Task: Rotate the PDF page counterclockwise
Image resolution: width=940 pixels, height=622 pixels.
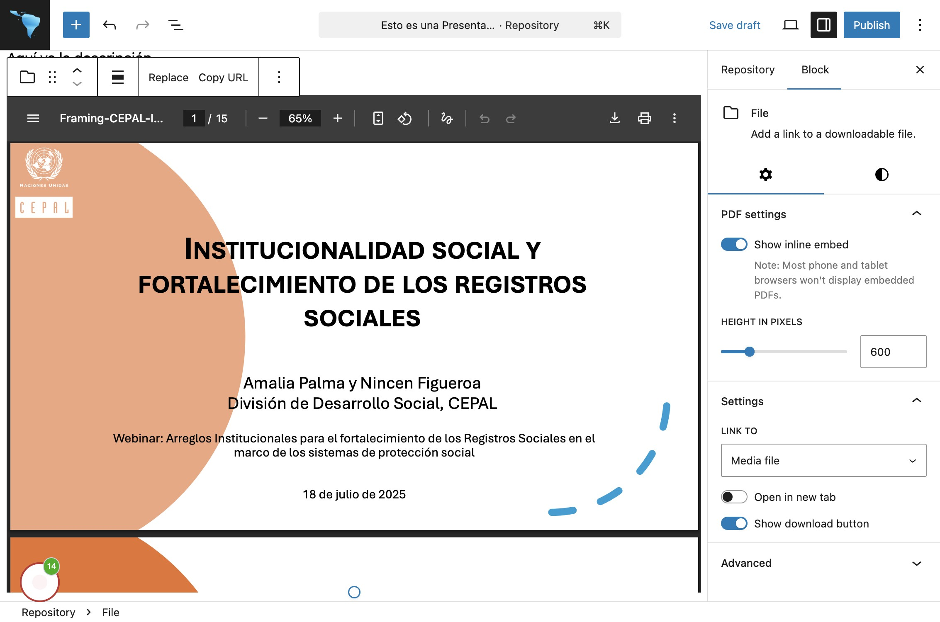Action: (404, 119)
